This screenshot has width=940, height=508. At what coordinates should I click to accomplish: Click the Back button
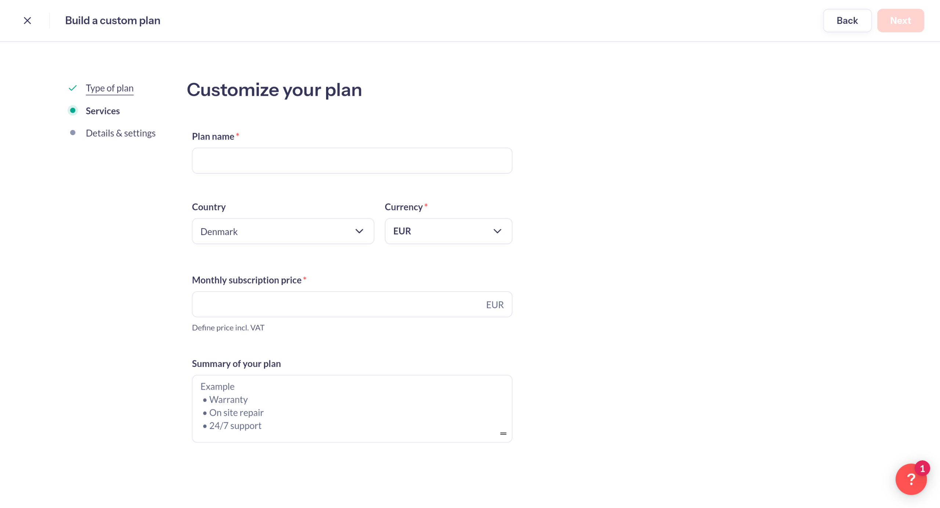click(x=847, y=21)
